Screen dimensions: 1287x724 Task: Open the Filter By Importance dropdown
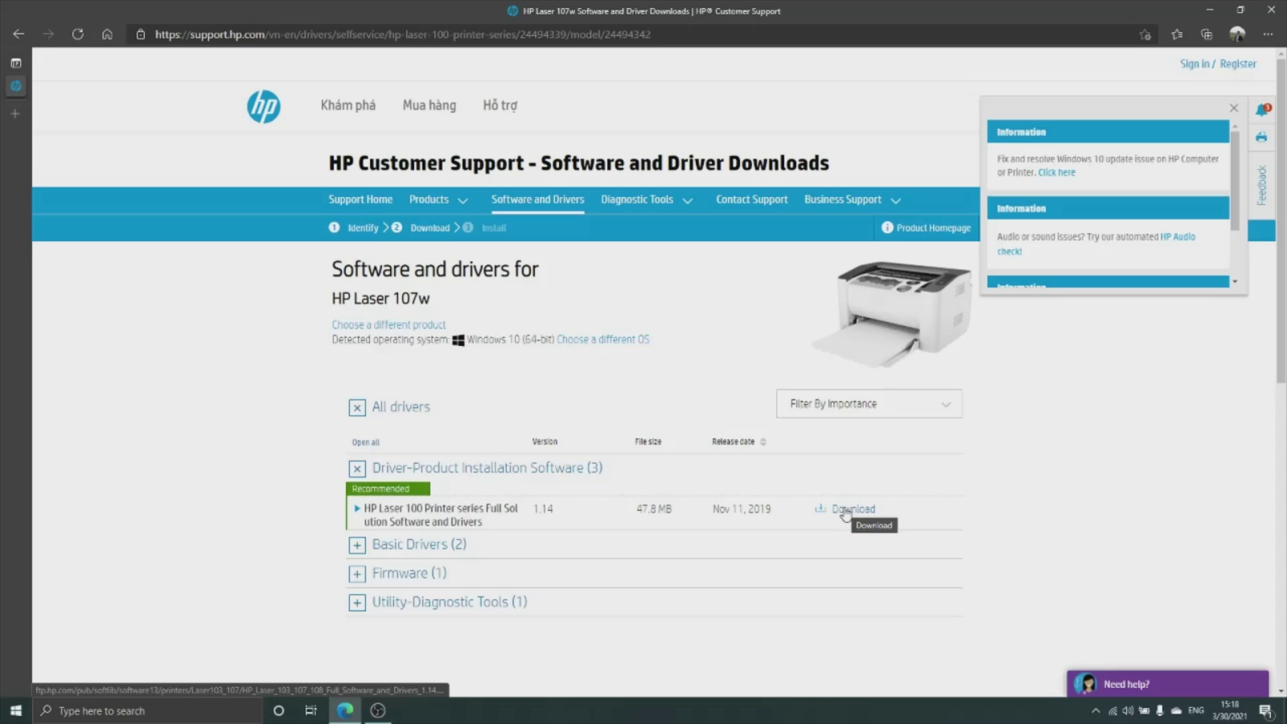(x=869, y=404)
